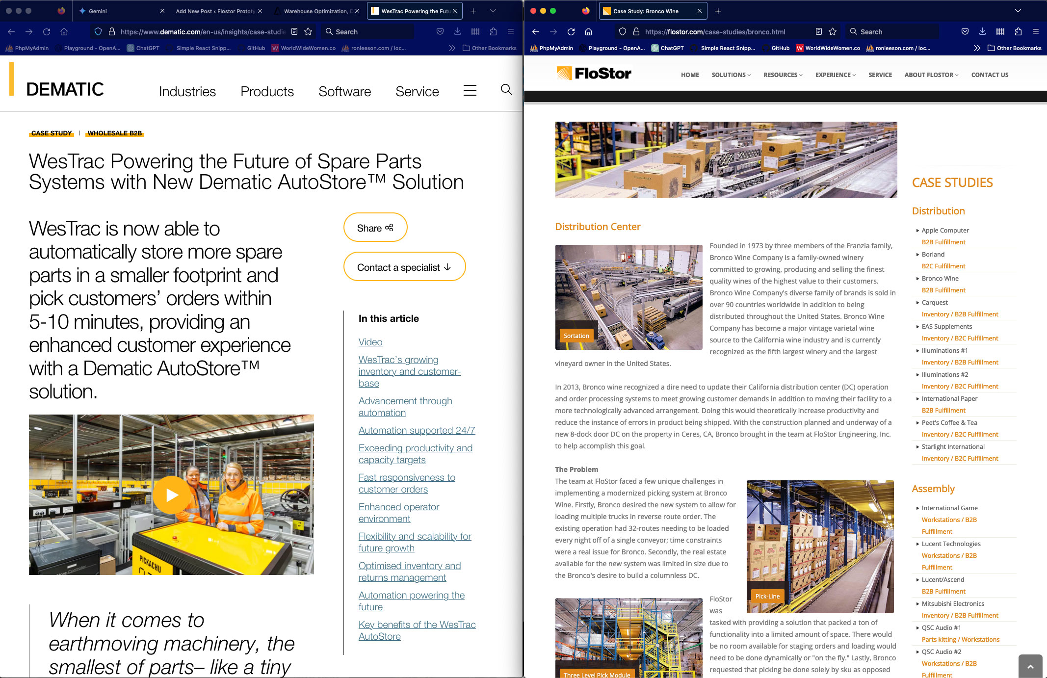The image size is (1047, 678).
Task: Open the Dematic hamburger menu icon
Action: 470,90
